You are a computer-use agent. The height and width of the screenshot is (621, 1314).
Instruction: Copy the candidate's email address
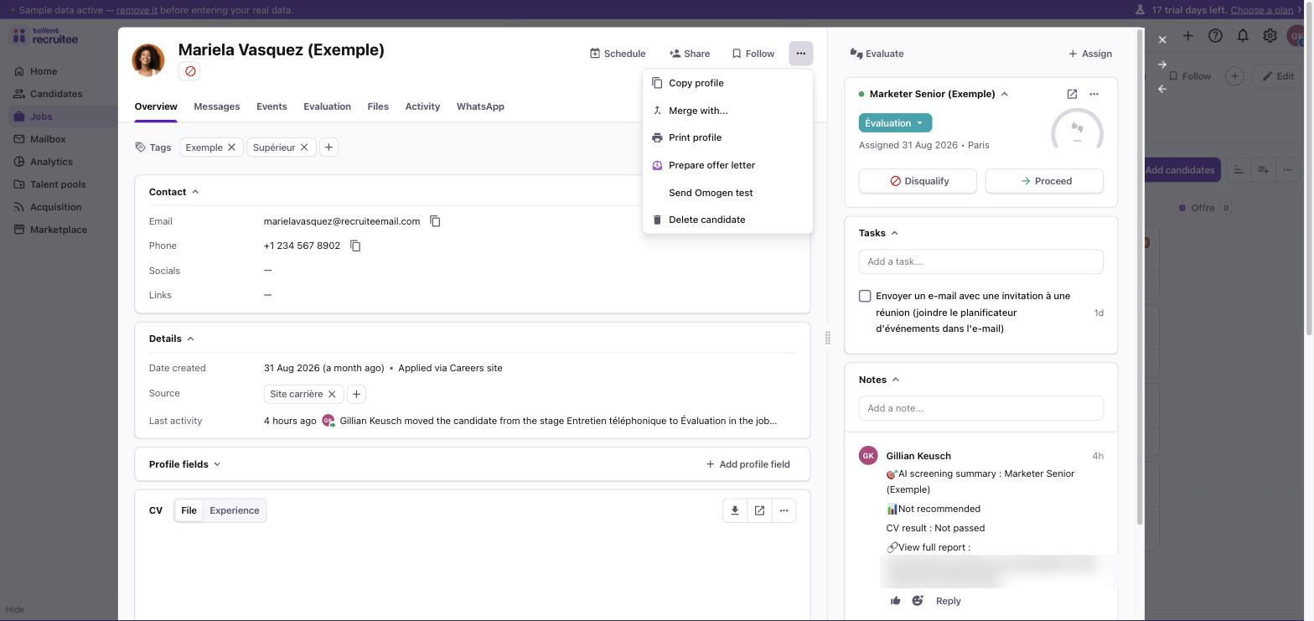point(435,221)
